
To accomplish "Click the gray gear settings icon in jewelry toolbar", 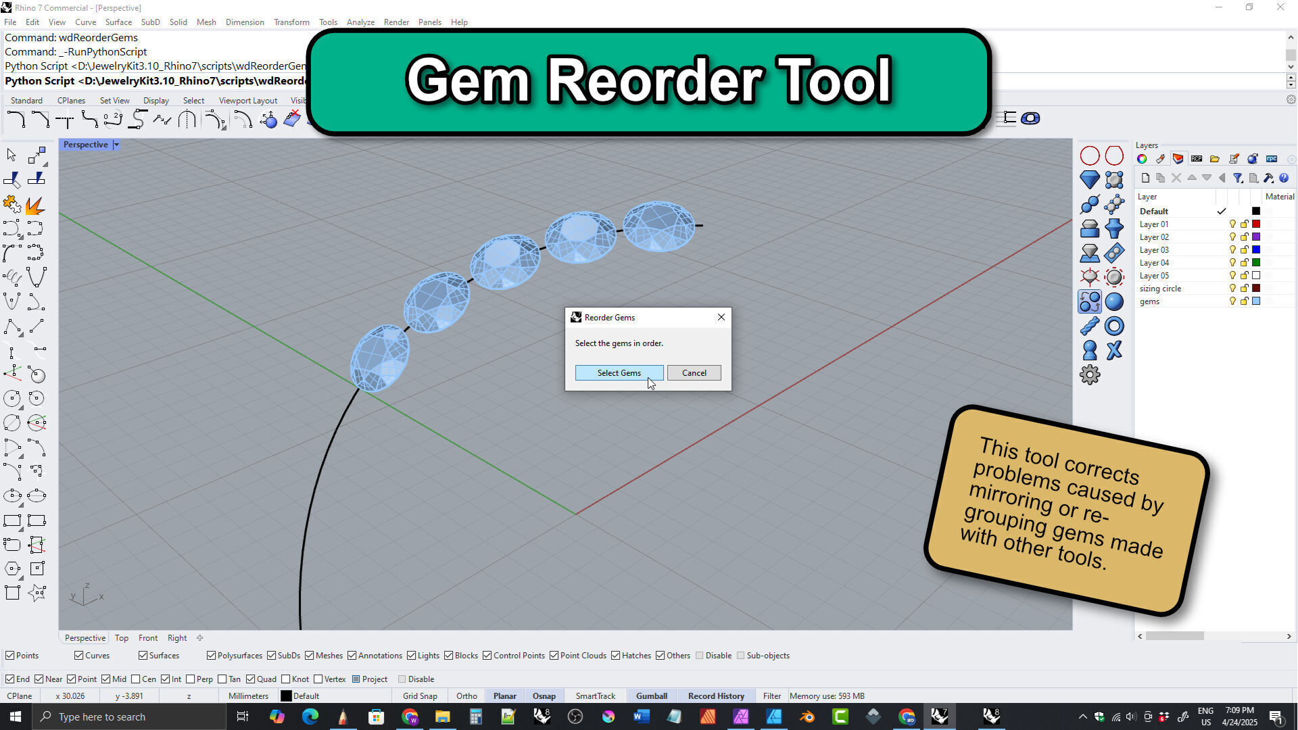I will point(1089,374).
